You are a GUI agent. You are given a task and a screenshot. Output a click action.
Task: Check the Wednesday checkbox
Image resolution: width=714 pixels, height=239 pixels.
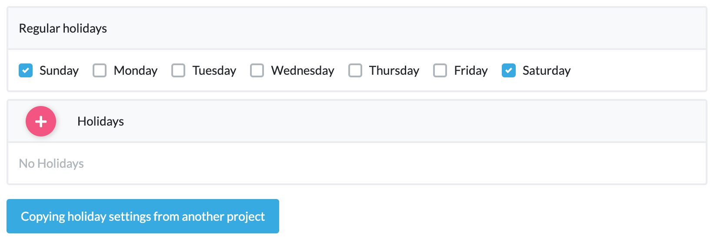[x=257, y=70]
